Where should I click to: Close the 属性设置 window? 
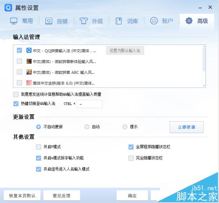coord(210,7)
